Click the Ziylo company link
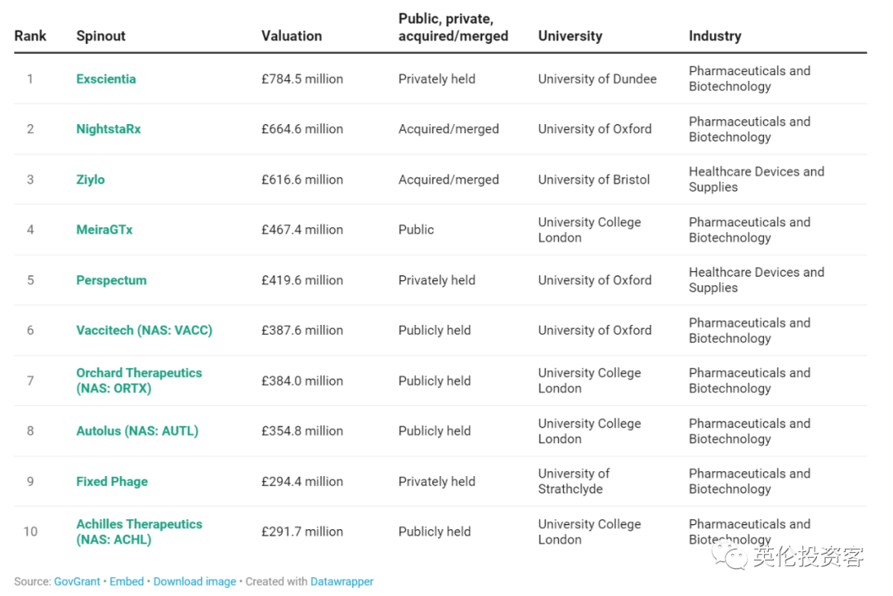This screenshot has width=893, height=596. click(90, 179)
